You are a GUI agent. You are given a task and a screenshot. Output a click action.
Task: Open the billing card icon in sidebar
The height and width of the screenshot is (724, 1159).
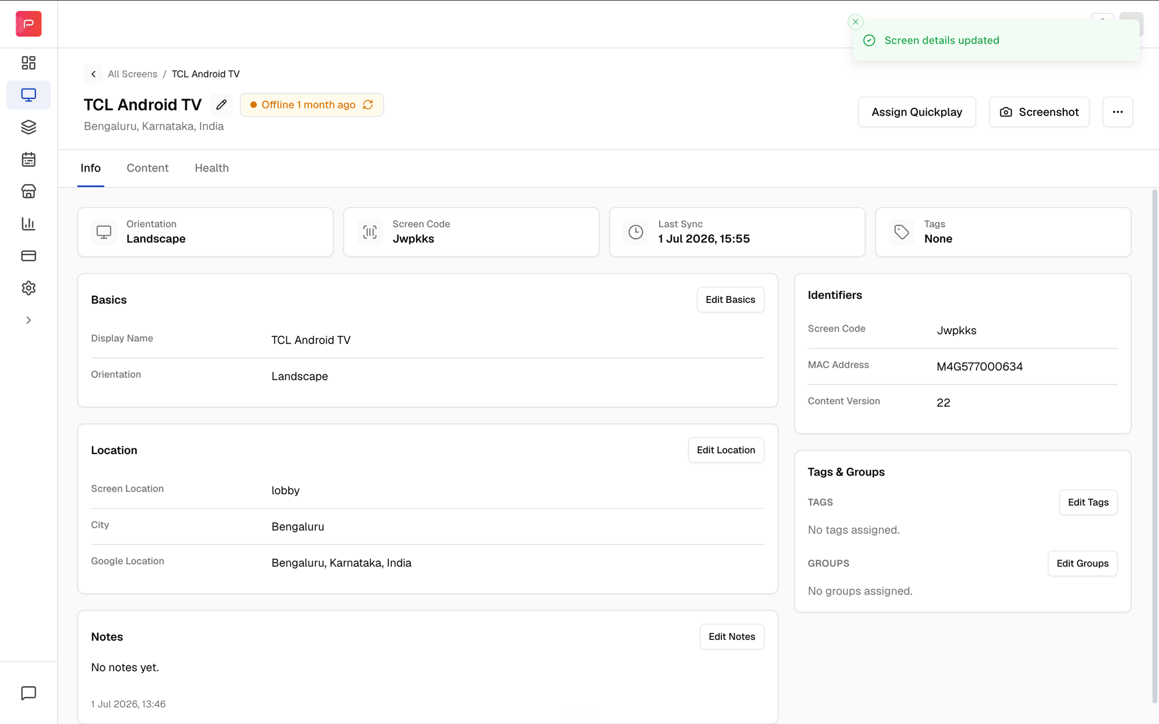28,256
